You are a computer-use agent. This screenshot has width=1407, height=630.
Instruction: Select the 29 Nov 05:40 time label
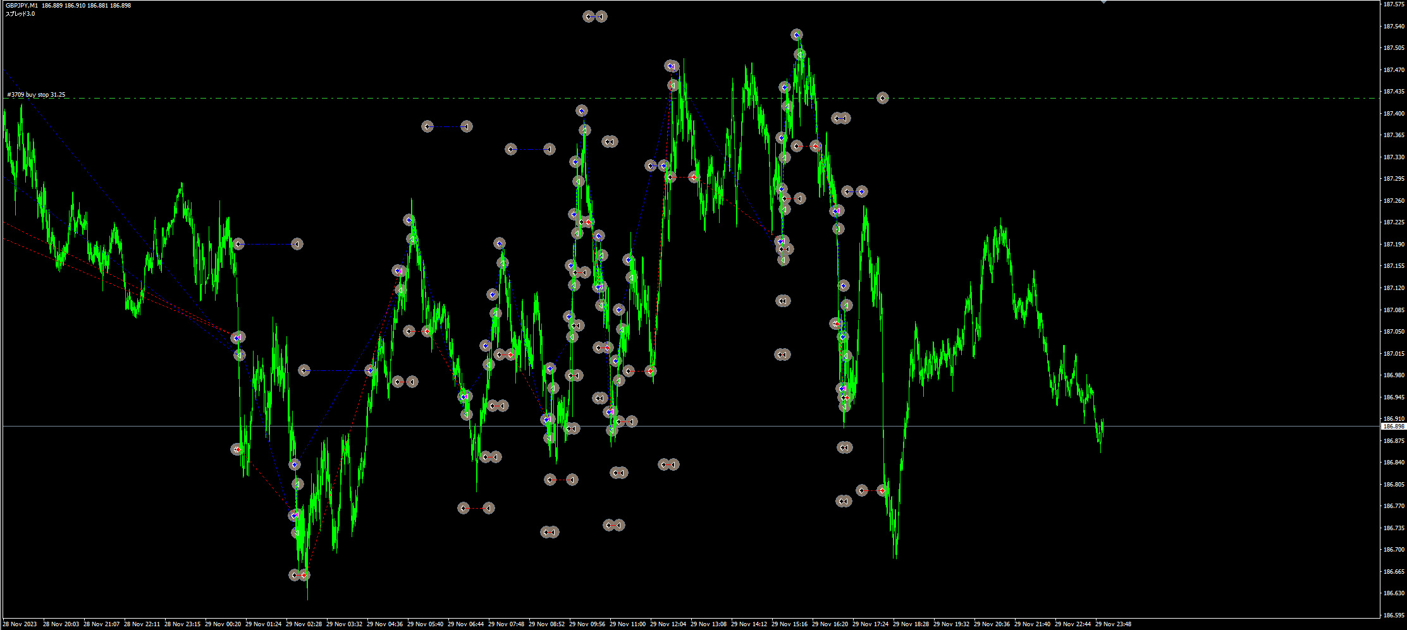(x=426, y=624)
